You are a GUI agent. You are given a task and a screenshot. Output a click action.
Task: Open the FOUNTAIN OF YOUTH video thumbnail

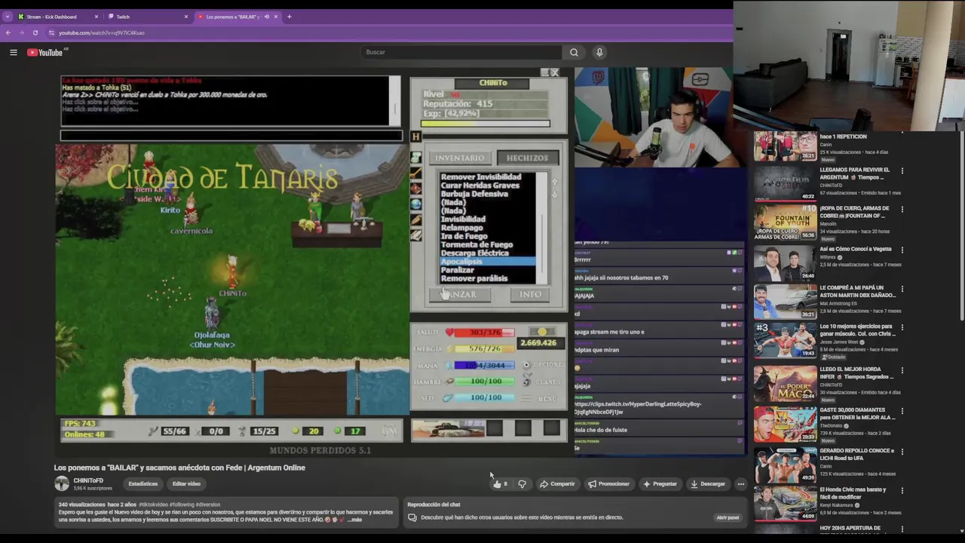(x=785, y=222)
